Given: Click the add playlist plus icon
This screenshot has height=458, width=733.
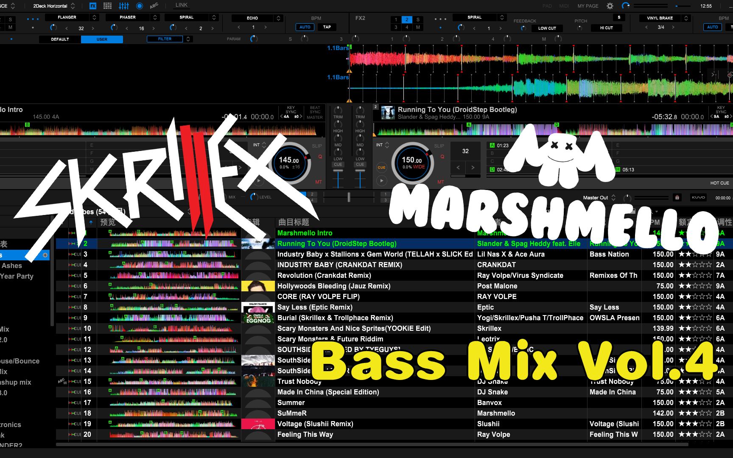Looking at the screenshot, I should 45,255.
